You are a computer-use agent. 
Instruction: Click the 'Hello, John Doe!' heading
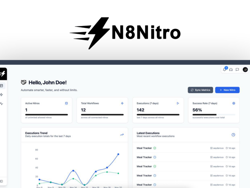[48, 83]
